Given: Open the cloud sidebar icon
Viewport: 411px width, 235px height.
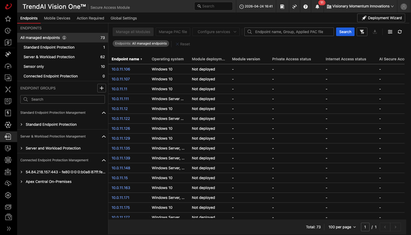Looking at the screenshot, I should point(8,184).
